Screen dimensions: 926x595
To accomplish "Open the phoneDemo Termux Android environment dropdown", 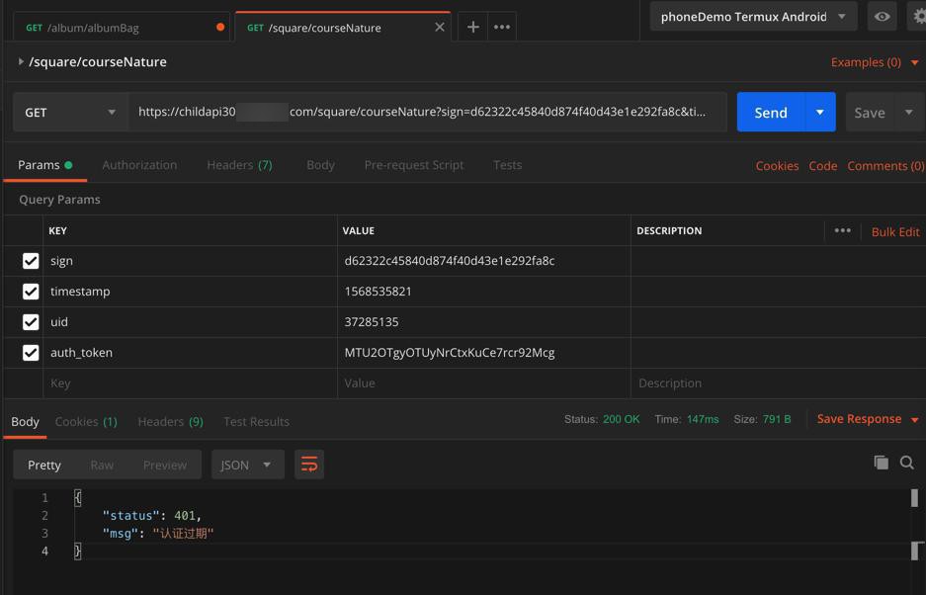I will click(754, 17).
